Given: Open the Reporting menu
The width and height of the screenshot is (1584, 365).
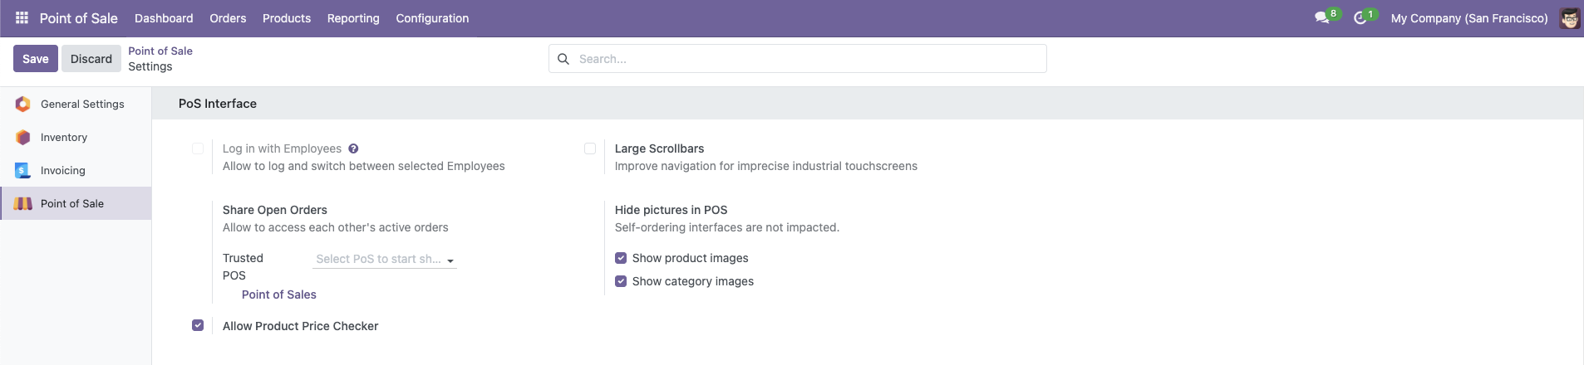Looking at the screenshot, I should [353, 18].
